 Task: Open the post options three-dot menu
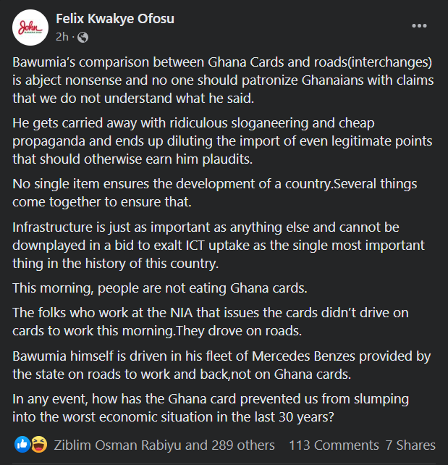click(419, 26)
